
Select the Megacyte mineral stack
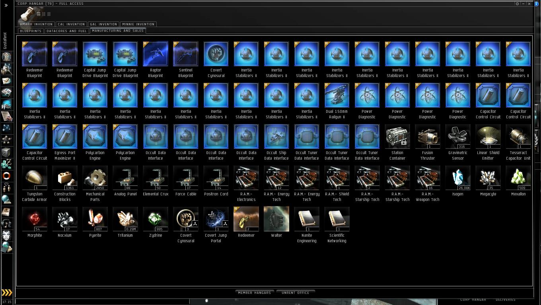point(488,181)
